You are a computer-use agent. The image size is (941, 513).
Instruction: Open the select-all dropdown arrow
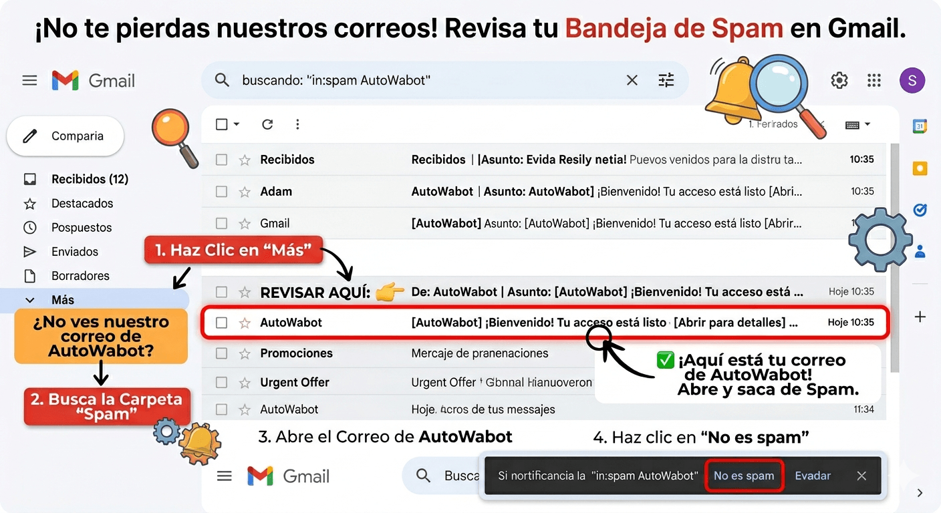pyautogui.click(x=237, y=124)
